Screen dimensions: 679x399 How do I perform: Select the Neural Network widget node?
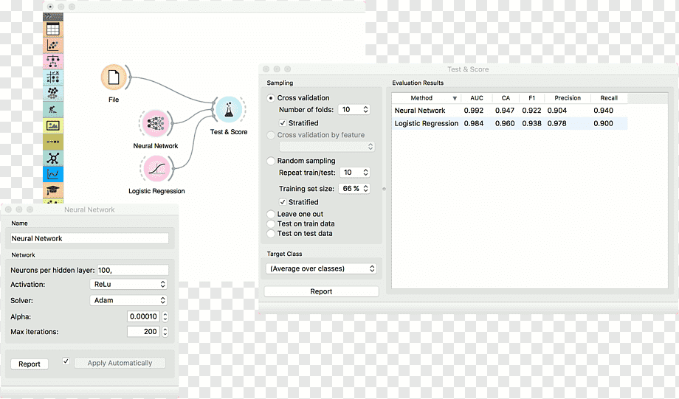click(156, 123)
